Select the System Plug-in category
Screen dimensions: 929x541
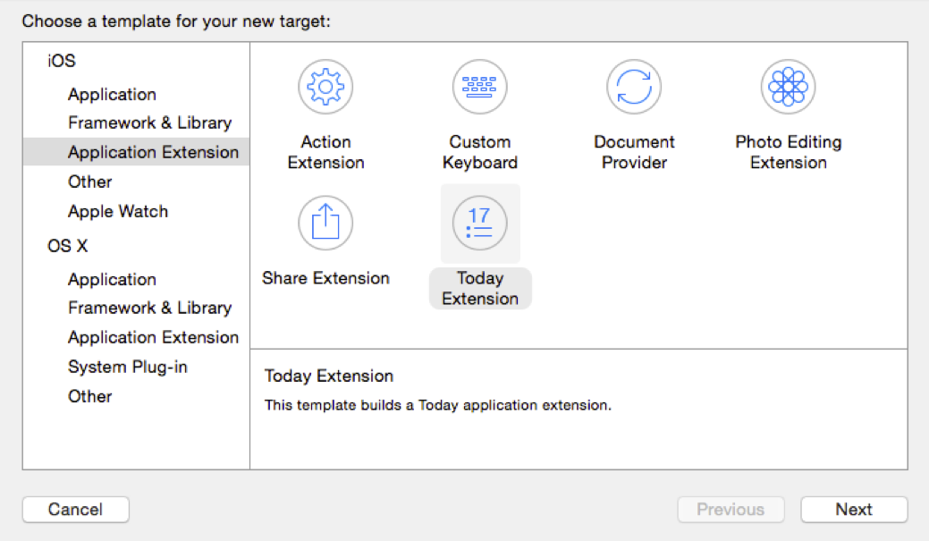tap(128, 368)
